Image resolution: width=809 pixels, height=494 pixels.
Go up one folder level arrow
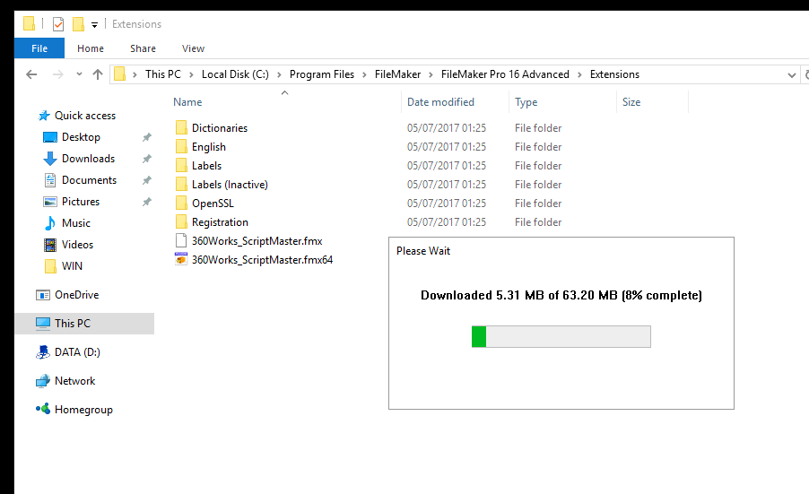[98, 74]
